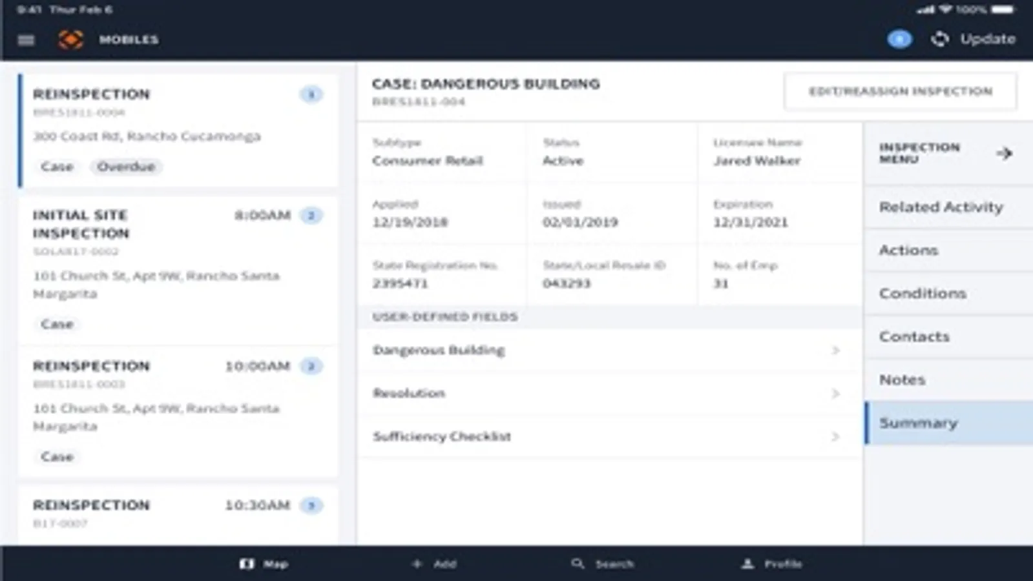Click the Overdue tag on first card
Image resolution: width=1033 pixels, height=581 pixels.
126,167
